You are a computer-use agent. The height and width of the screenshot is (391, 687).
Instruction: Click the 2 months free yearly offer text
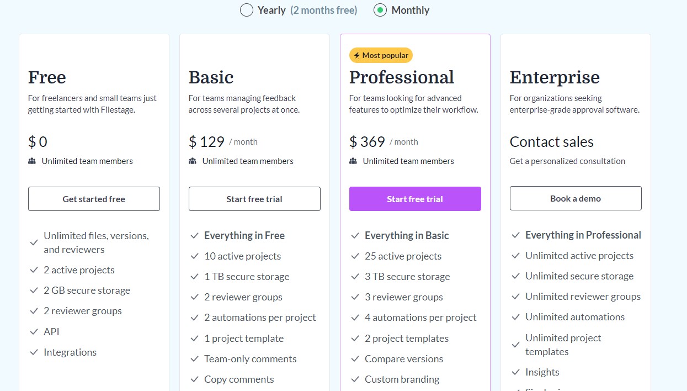(324, 10)
